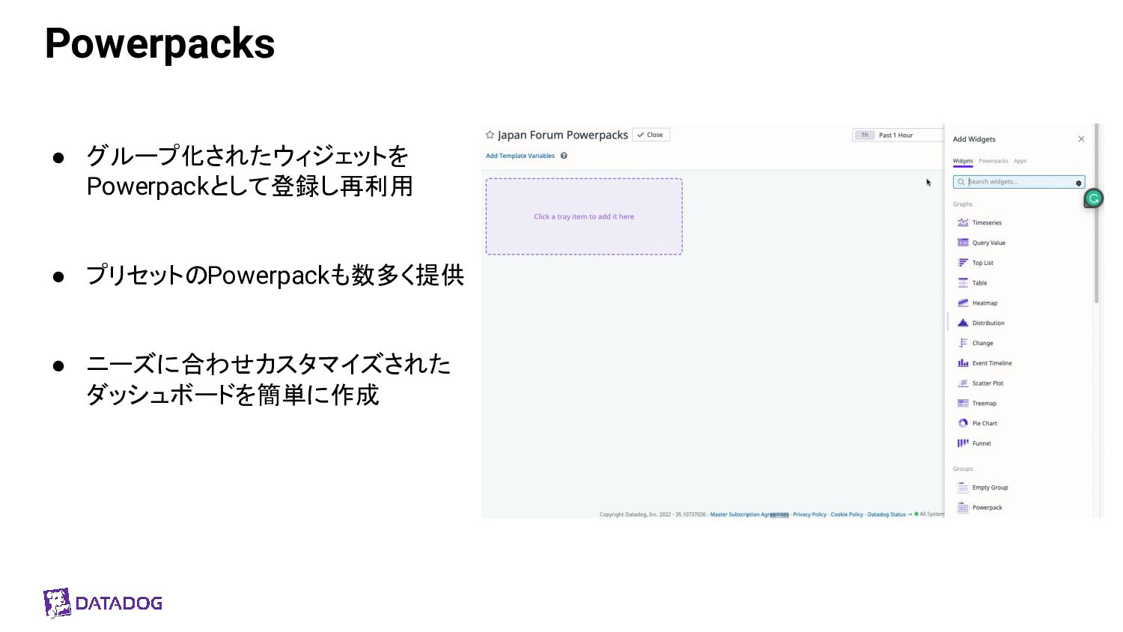Click the Add Widgets panel scrollbar
This screenshot has height=632, width=1123.
pos(1097,213)
